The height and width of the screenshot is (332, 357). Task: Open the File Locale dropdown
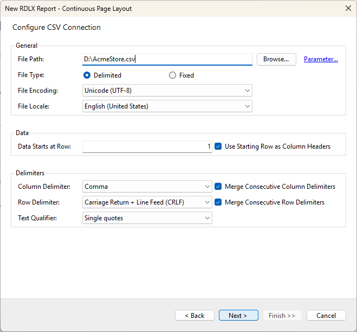(167, 106)
